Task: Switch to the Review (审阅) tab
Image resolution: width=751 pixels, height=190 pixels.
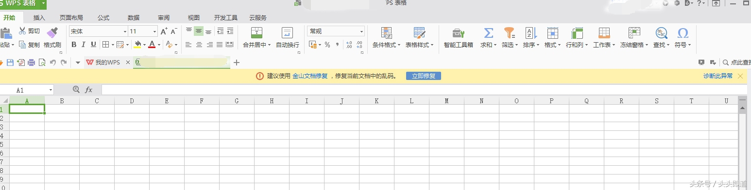Action: pos(164,17)
